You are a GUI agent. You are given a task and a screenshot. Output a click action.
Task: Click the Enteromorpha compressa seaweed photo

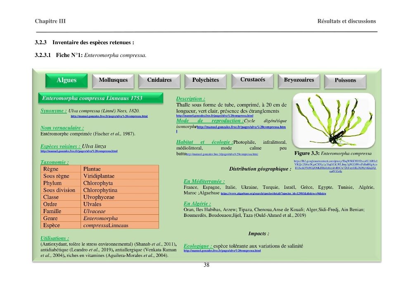point(334,120)
